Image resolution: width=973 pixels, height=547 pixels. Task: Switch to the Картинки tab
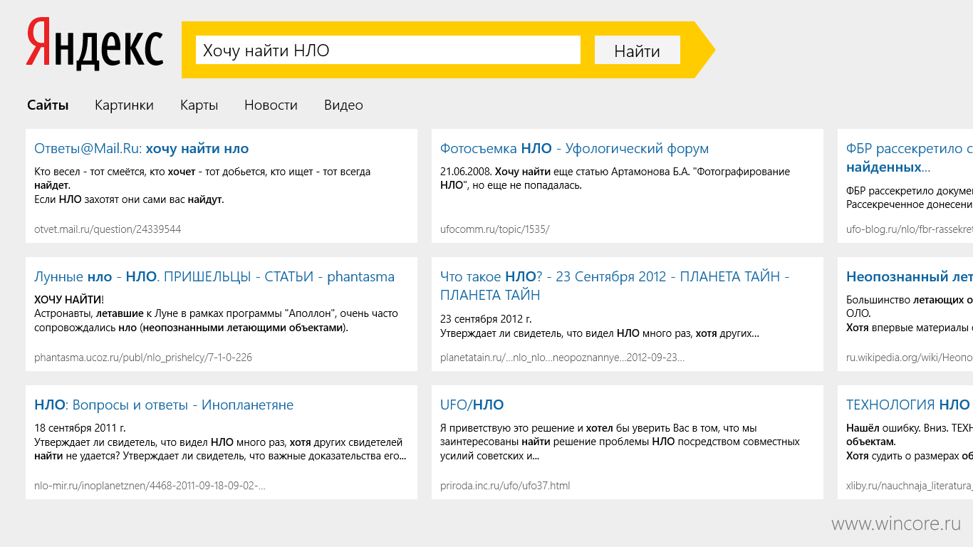pyautogui.click(x=124, y=105)
